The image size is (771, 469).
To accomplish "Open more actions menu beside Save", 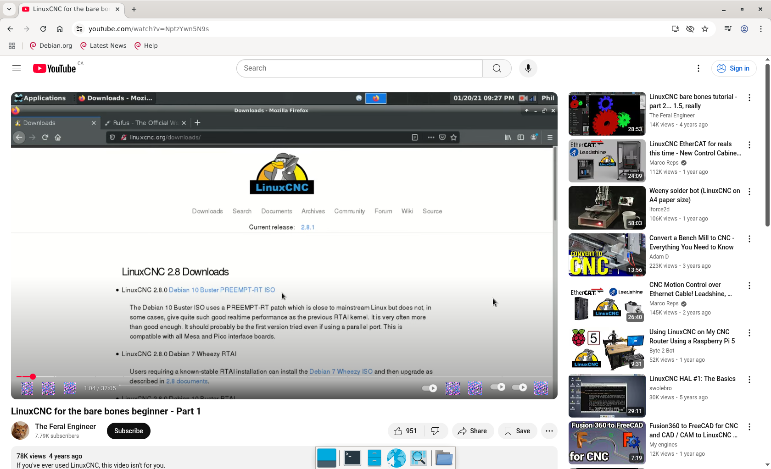I will point(549,431).
